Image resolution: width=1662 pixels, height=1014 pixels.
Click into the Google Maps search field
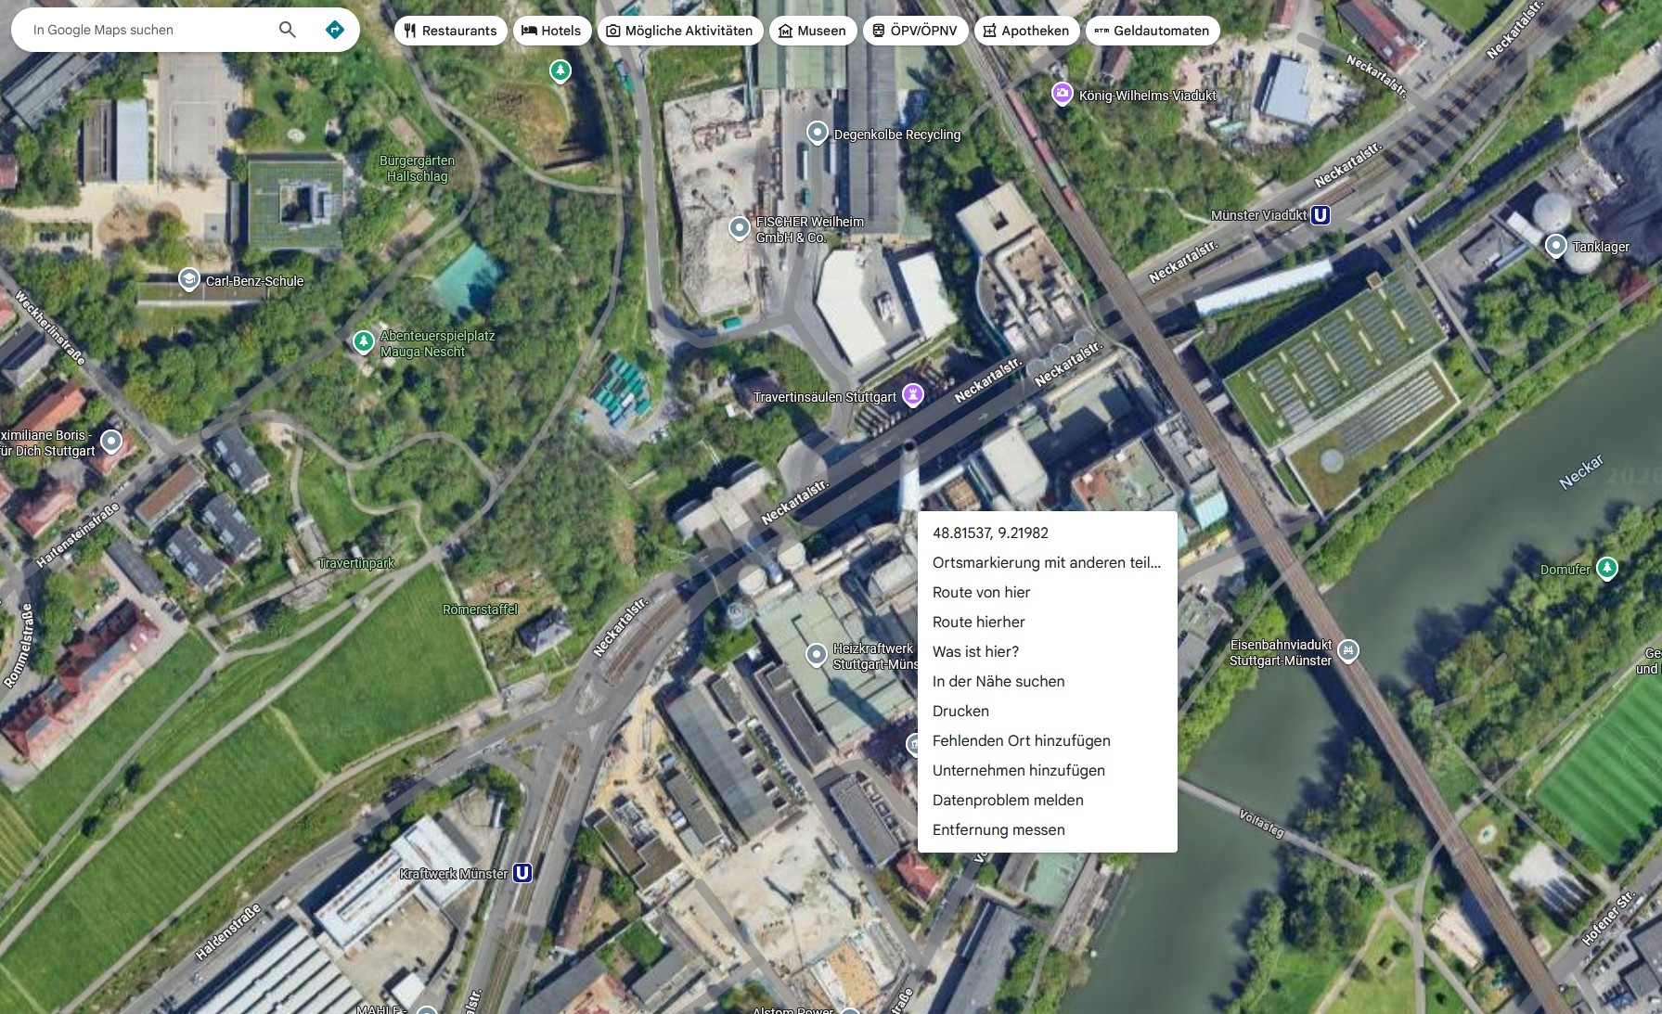148,30
